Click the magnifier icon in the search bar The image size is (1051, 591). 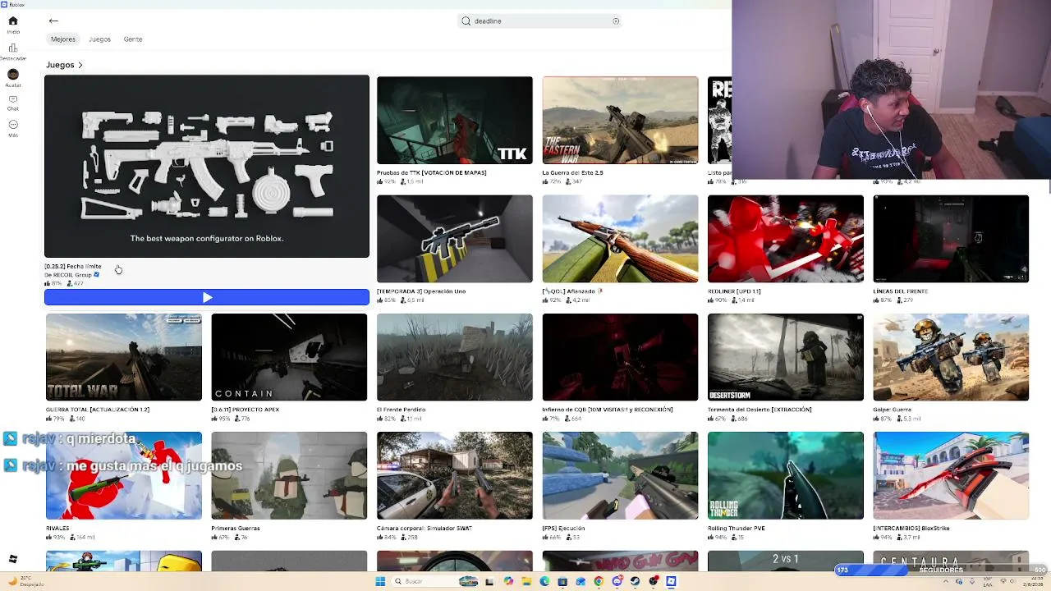coord(466,21)
